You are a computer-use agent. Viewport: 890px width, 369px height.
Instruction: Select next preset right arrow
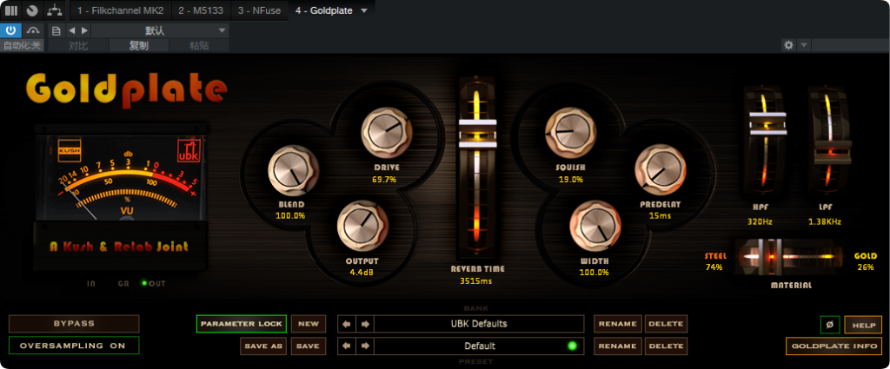pyautogui.click(x=365, y=346)
